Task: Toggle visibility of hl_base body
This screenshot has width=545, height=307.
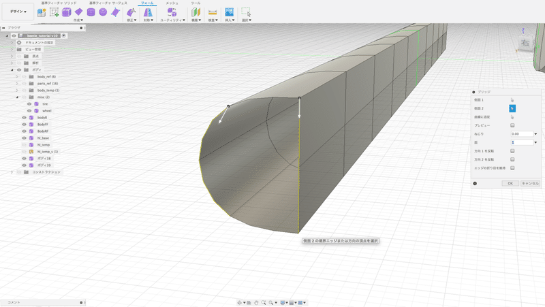Action: [x=24, y=138]
